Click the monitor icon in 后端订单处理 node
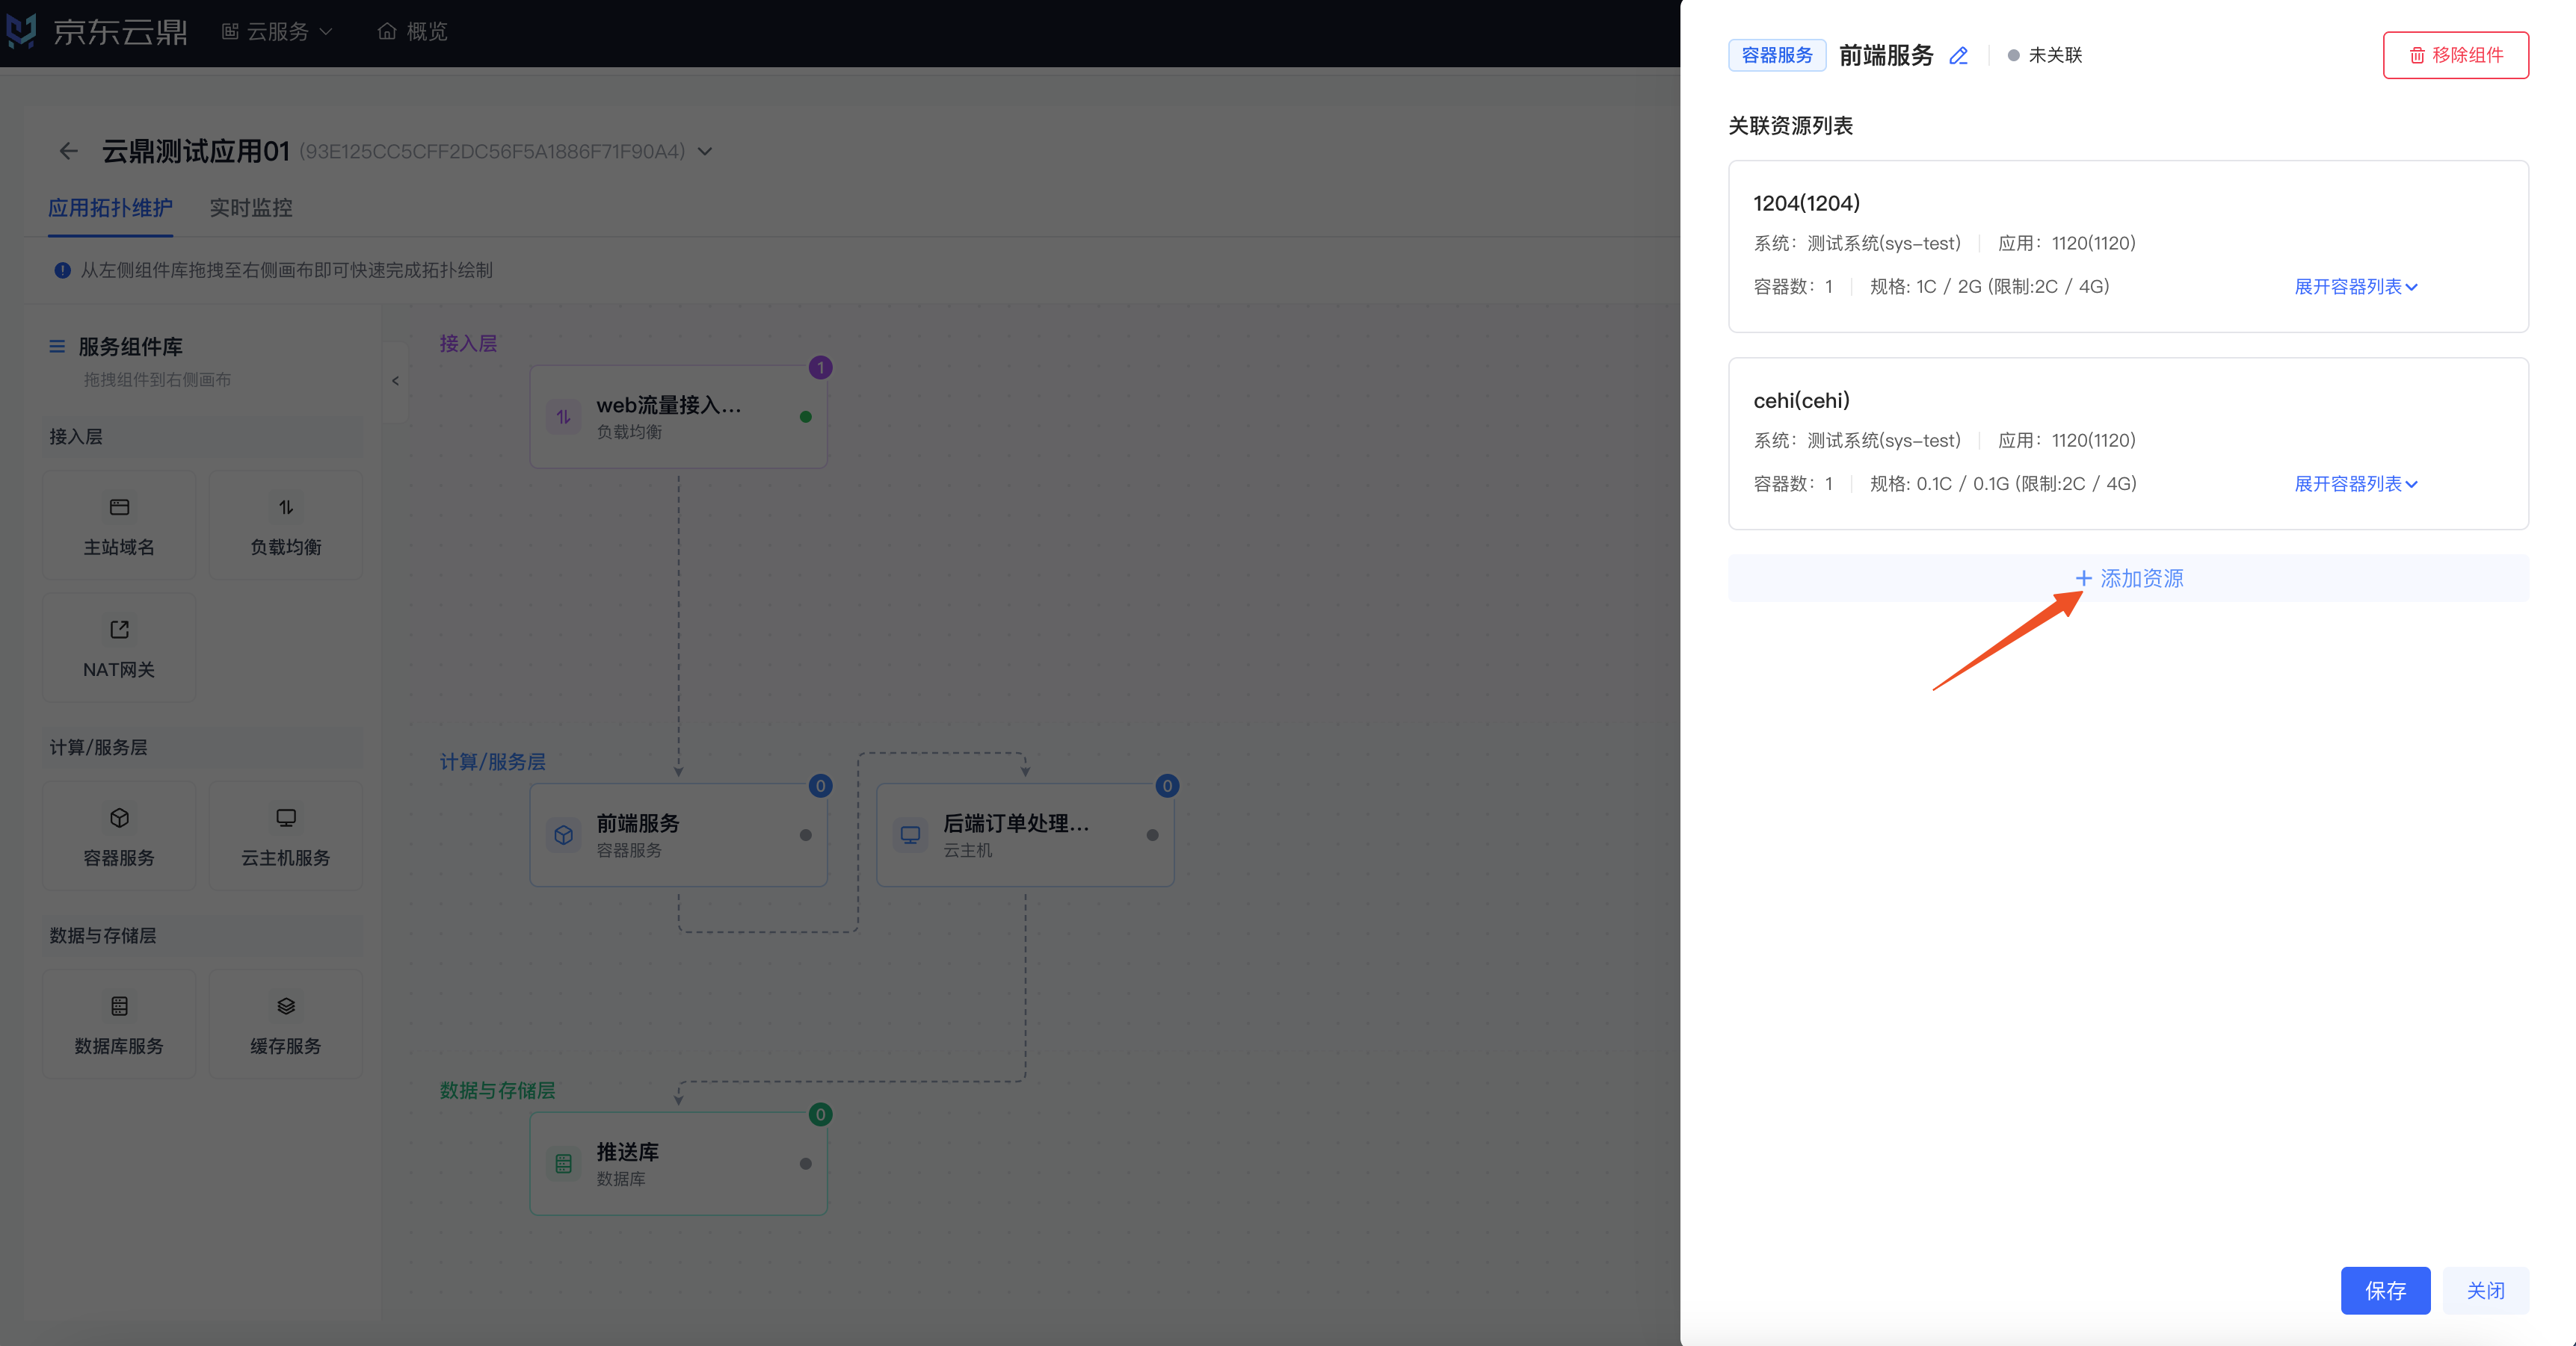The image size is (2576, 1346). [x=910, y=835]
